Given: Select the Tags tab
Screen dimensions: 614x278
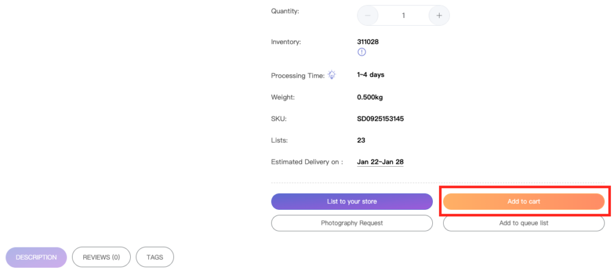Looking at the screenshot, I should (155, 257).
